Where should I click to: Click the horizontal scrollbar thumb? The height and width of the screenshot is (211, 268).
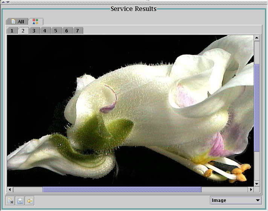(x=122, y=189)
